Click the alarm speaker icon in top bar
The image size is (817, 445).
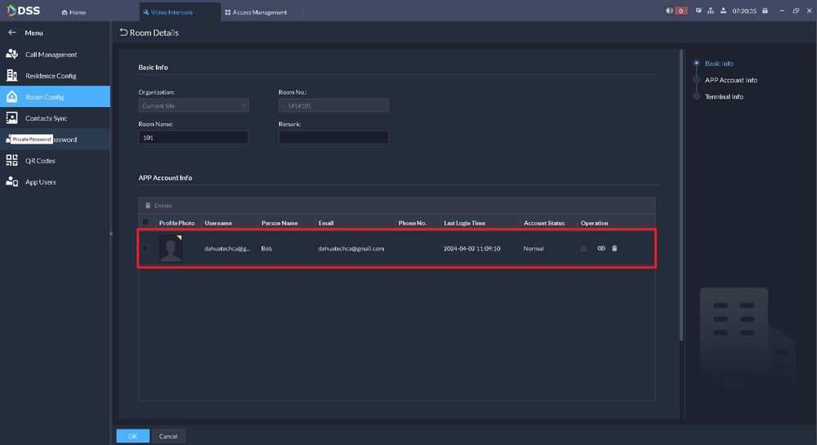coord(671,11)
